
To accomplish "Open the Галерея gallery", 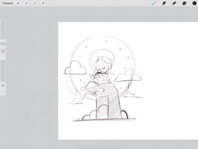I will coord(8,3).
